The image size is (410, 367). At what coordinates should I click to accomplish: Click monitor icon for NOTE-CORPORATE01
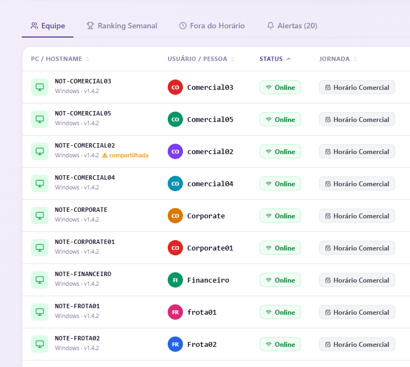[x=40, y=248]
